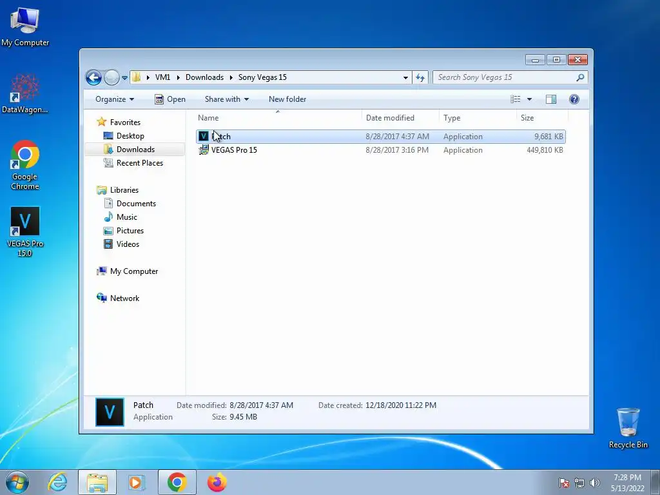Click the DataWagon desktop shortcut

[25, 93]
